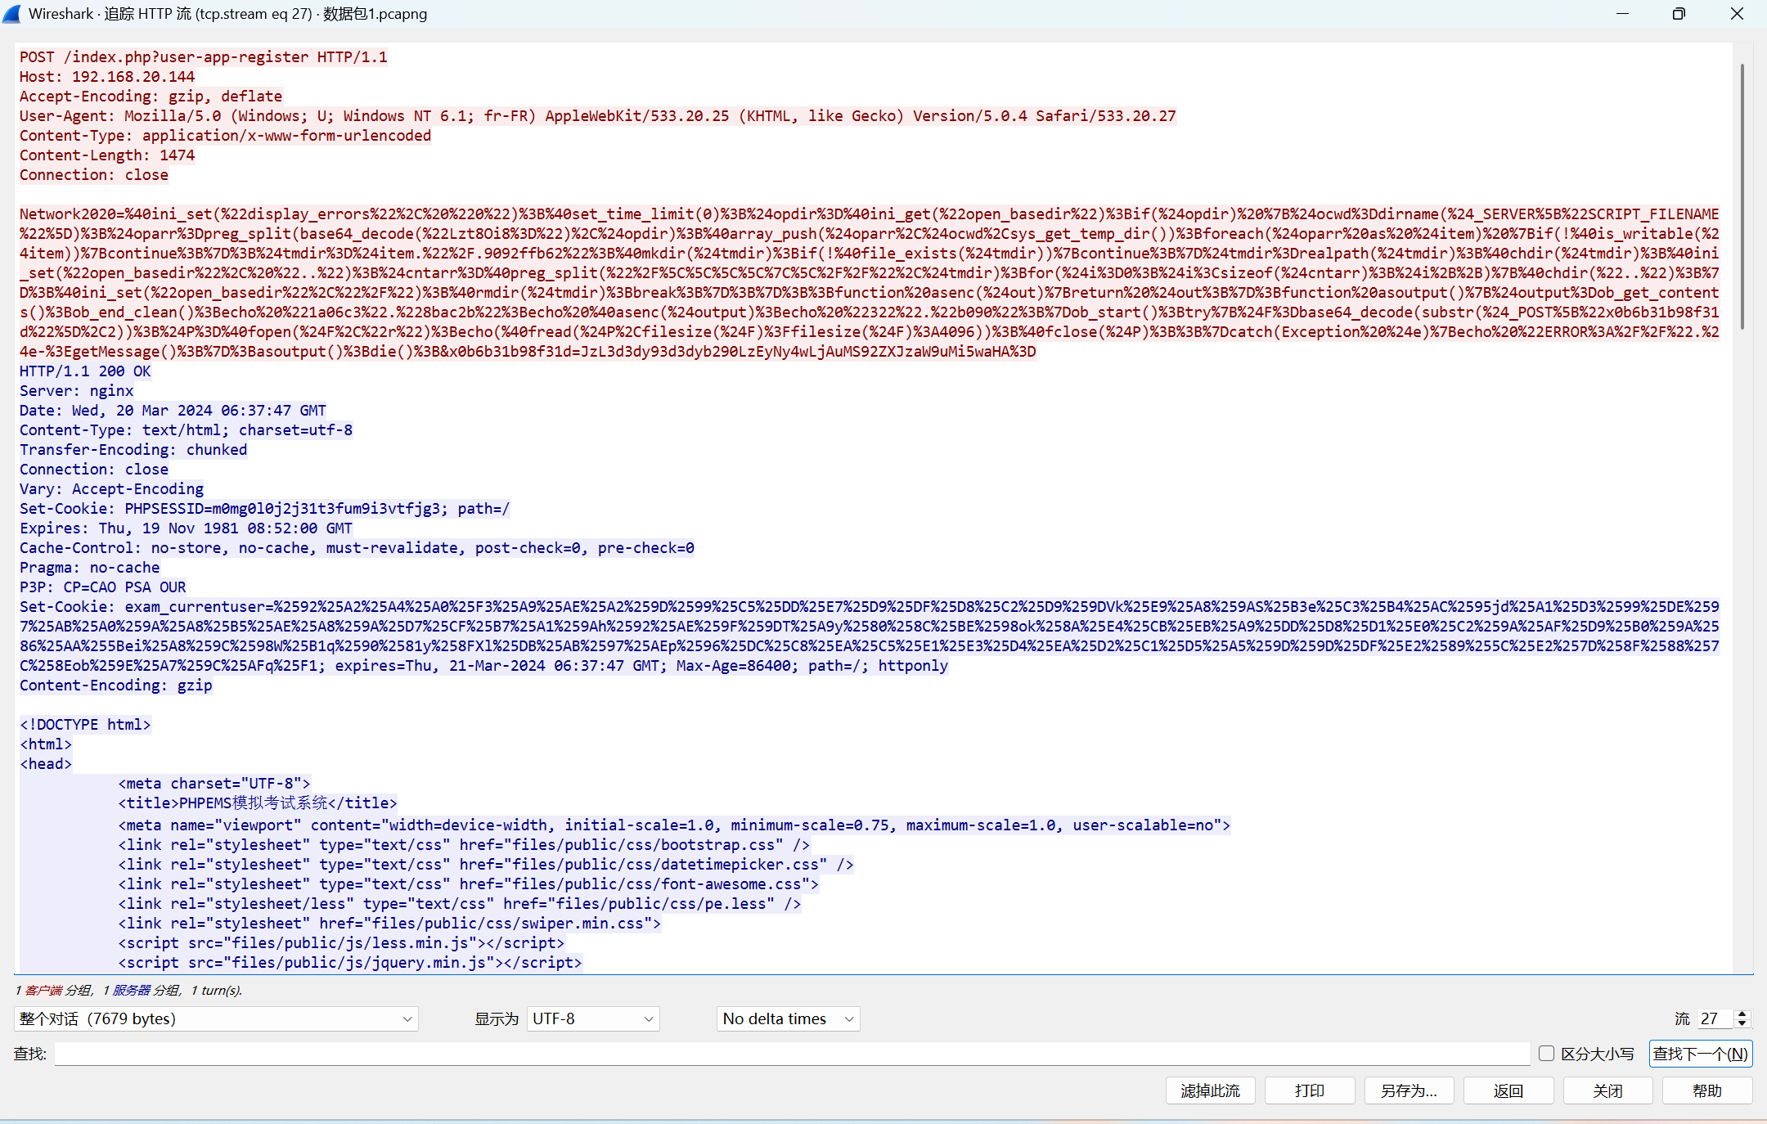
Task: Decrement the stream number spinner
Action: (1742, 1023)
